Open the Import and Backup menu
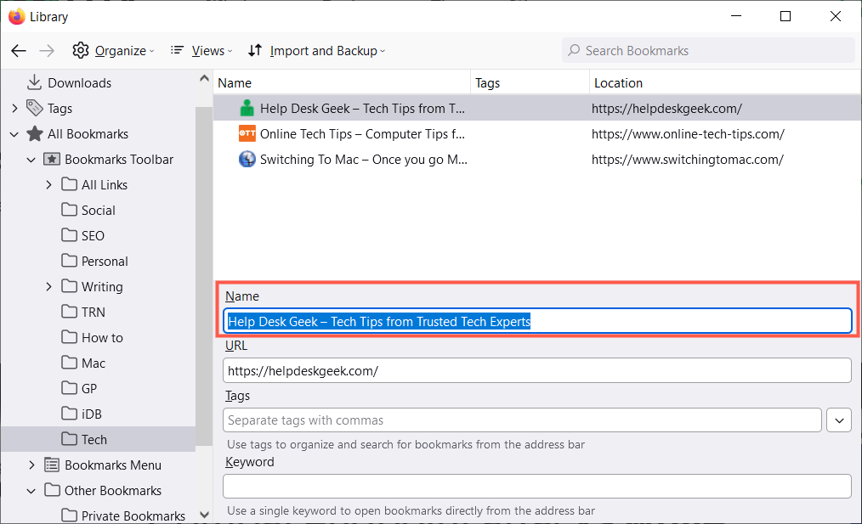 coord(316,51)
